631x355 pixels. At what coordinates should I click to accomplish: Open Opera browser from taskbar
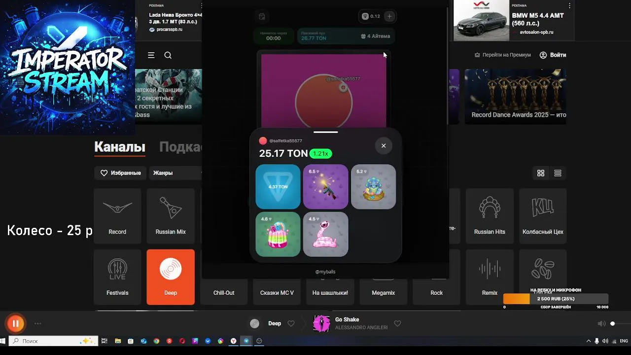pos(182,341)
